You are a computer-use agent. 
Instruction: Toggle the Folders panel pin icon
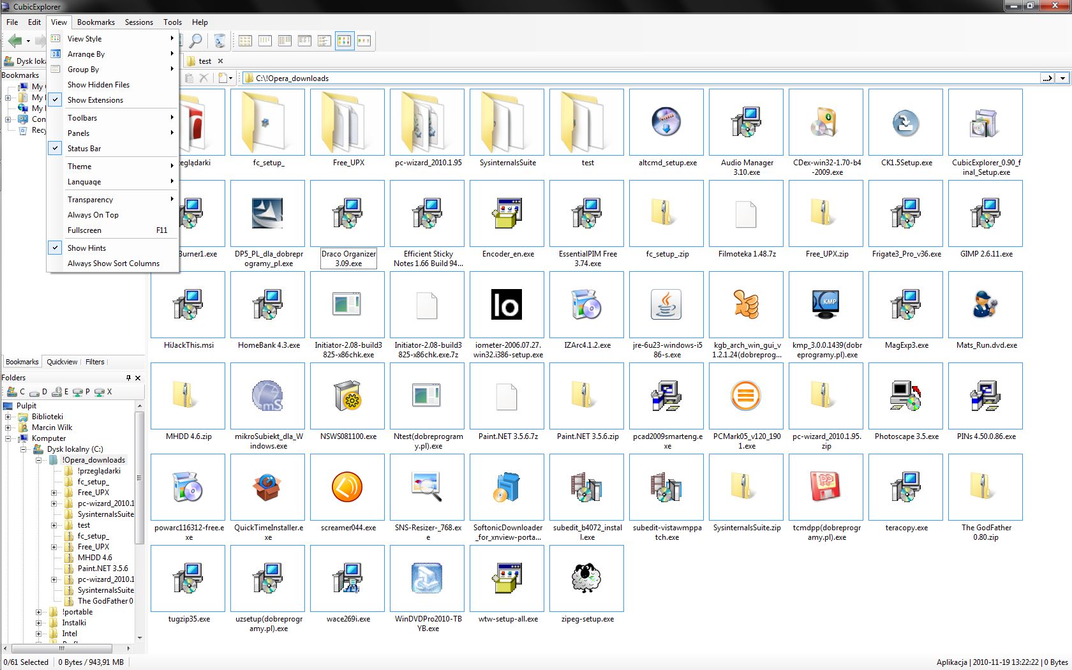(x=128, y=378)
